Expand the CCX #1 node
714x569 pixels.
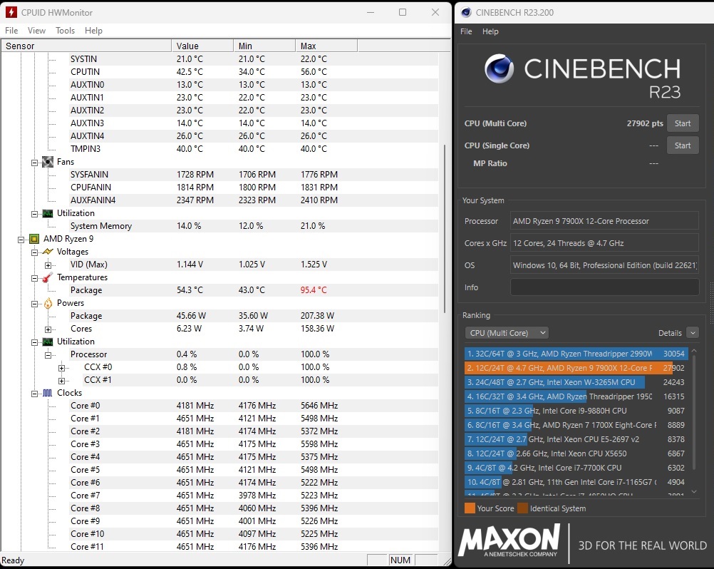62,380
